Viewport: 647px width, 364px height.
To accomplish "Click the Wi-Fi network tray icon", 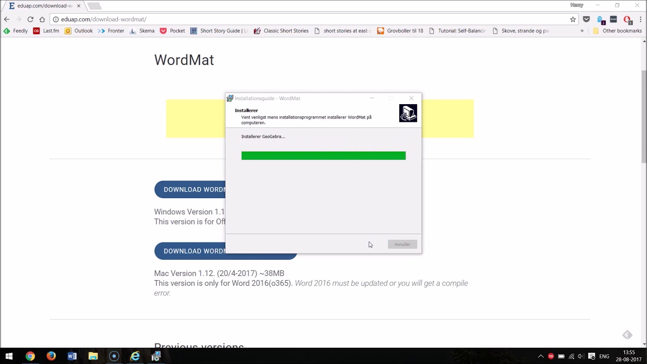I will tap(571, 356).
